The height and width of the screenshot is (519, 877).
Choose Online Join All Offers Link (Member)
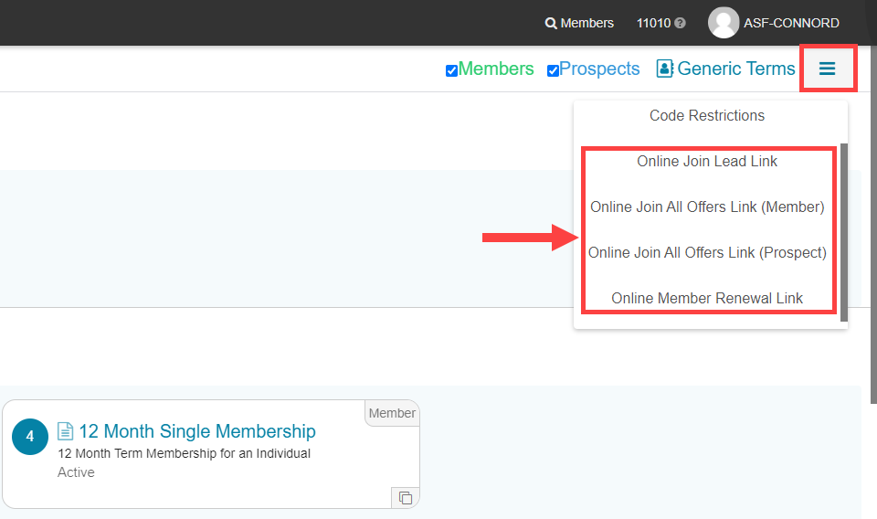click(x=707, y=207)
